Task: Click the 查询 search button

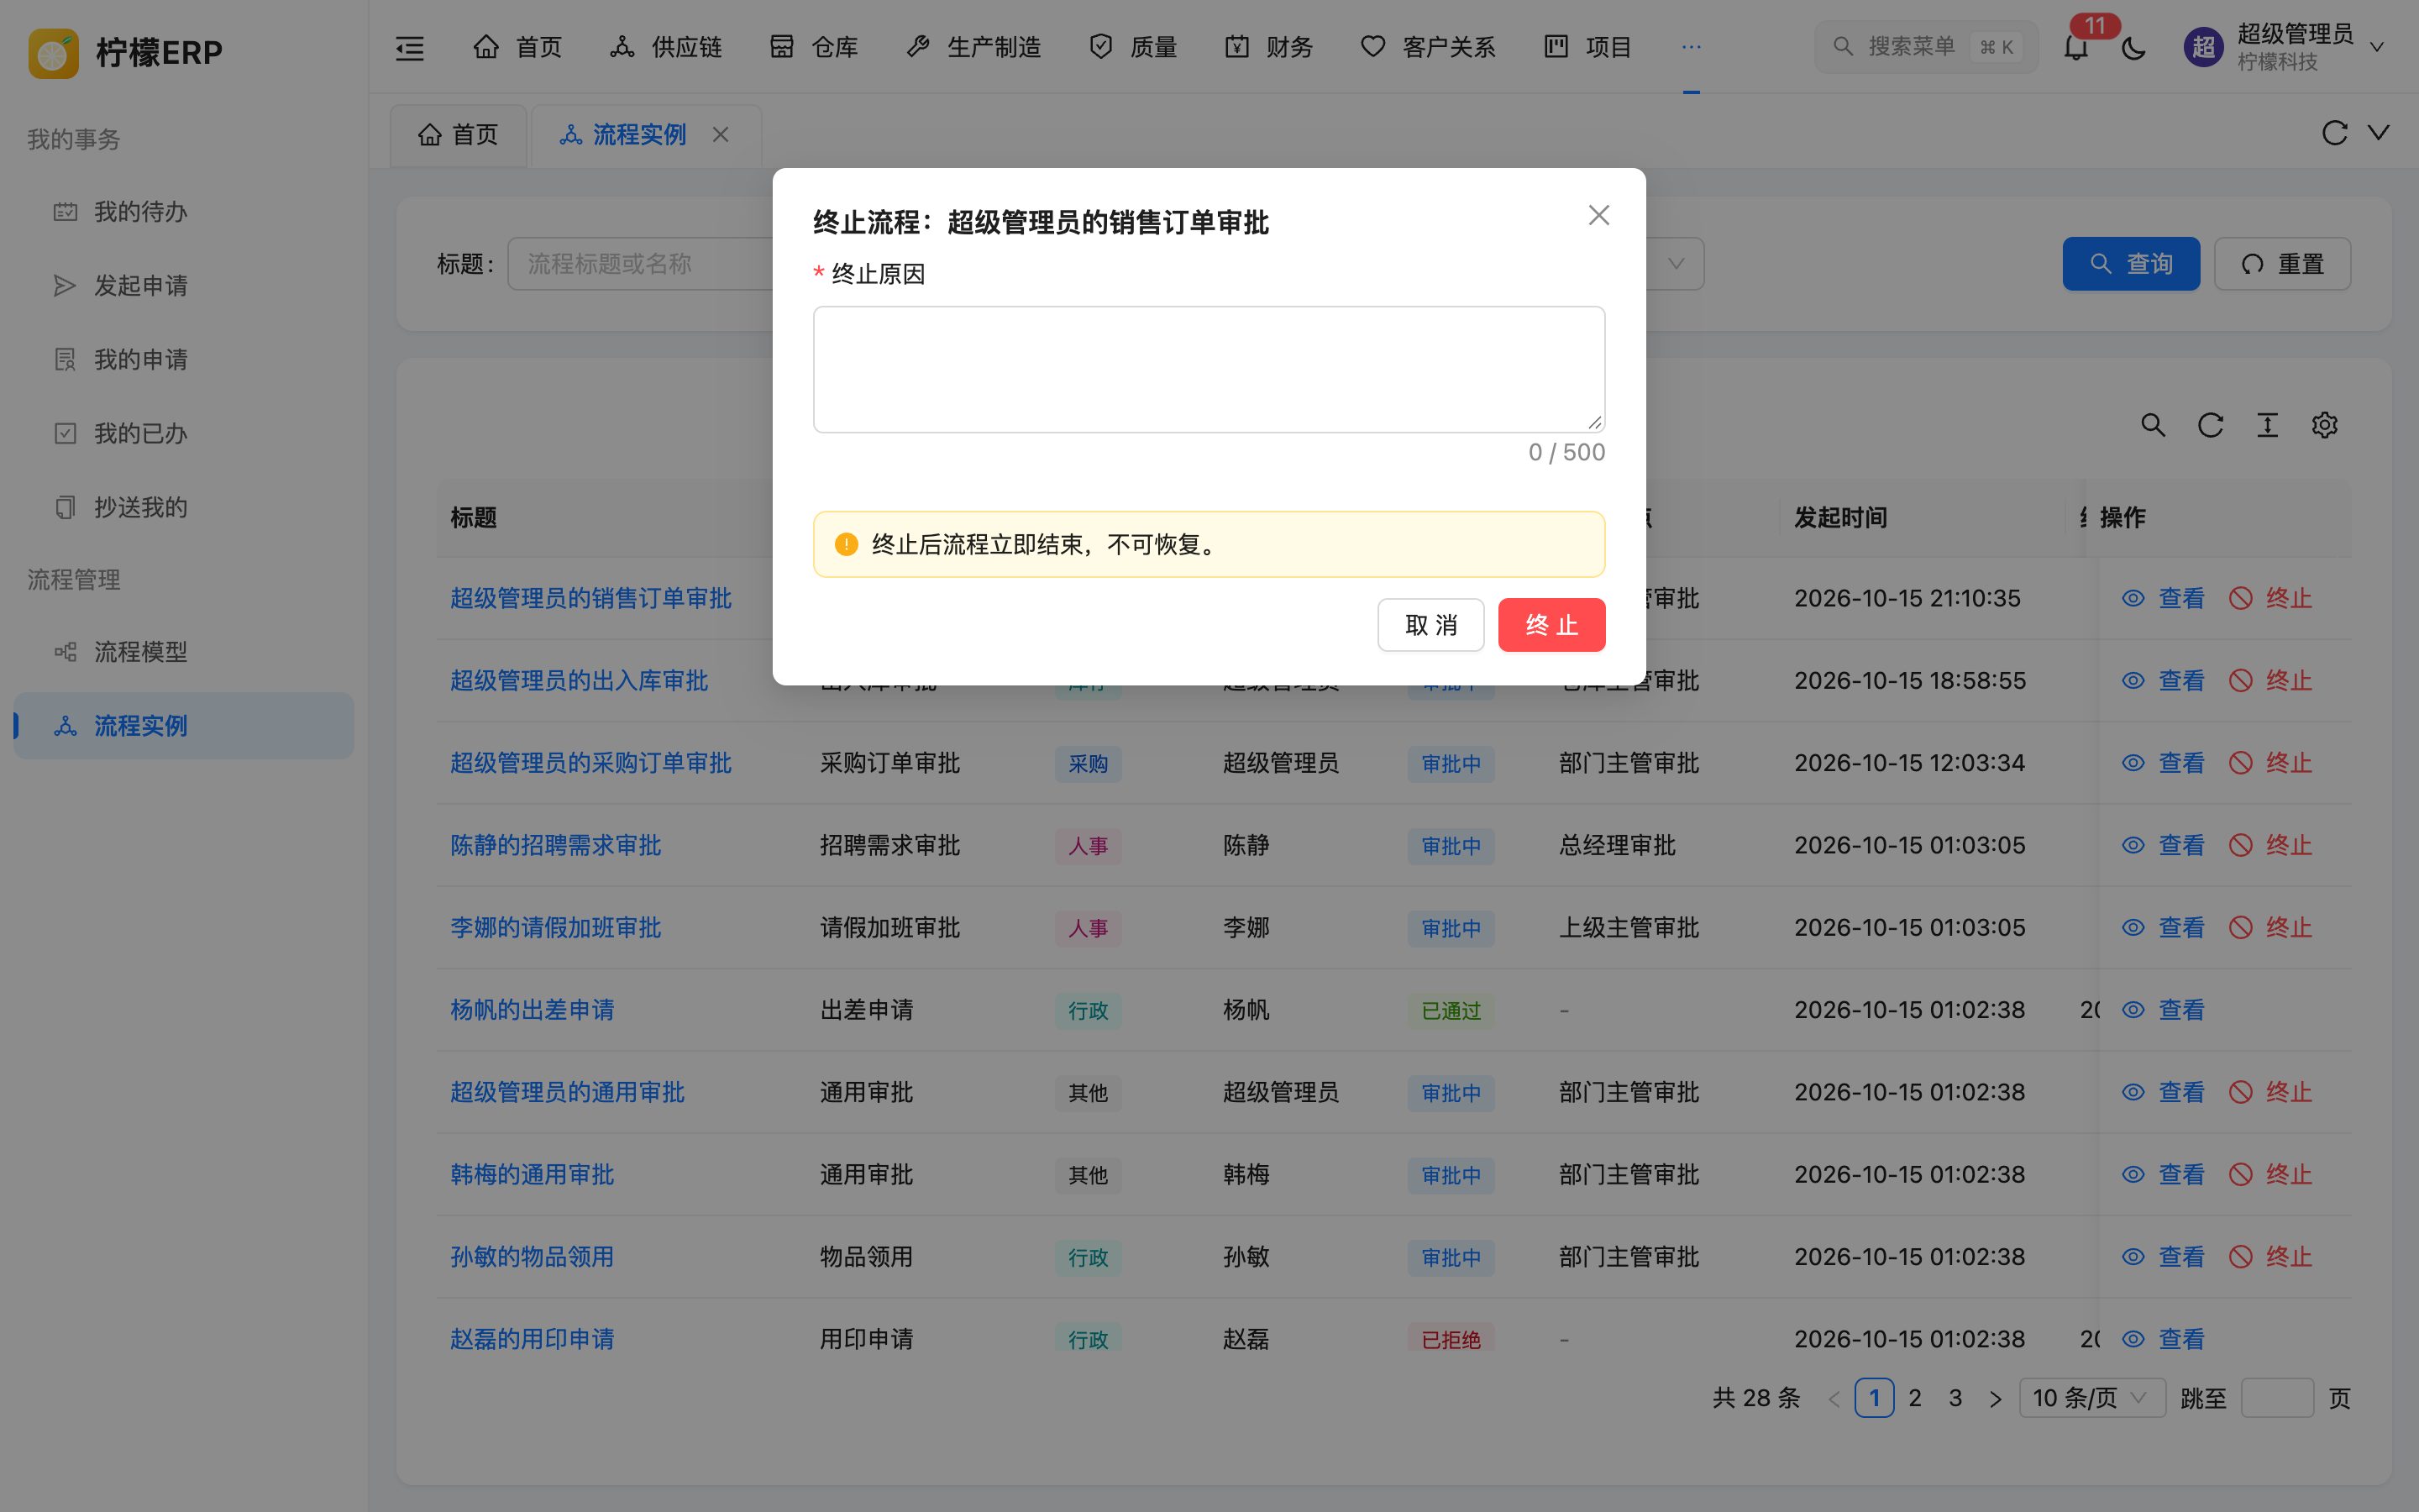Action: 2131,264
